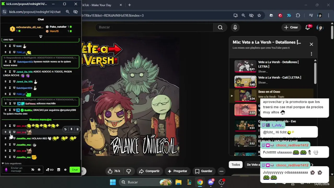The image size is (334, 188).
Task: Open the Crear create menu
Action: [x=291, y=27]
